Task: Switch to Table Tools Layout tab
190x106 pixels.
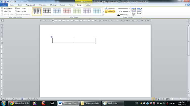Action: [88, 5]
